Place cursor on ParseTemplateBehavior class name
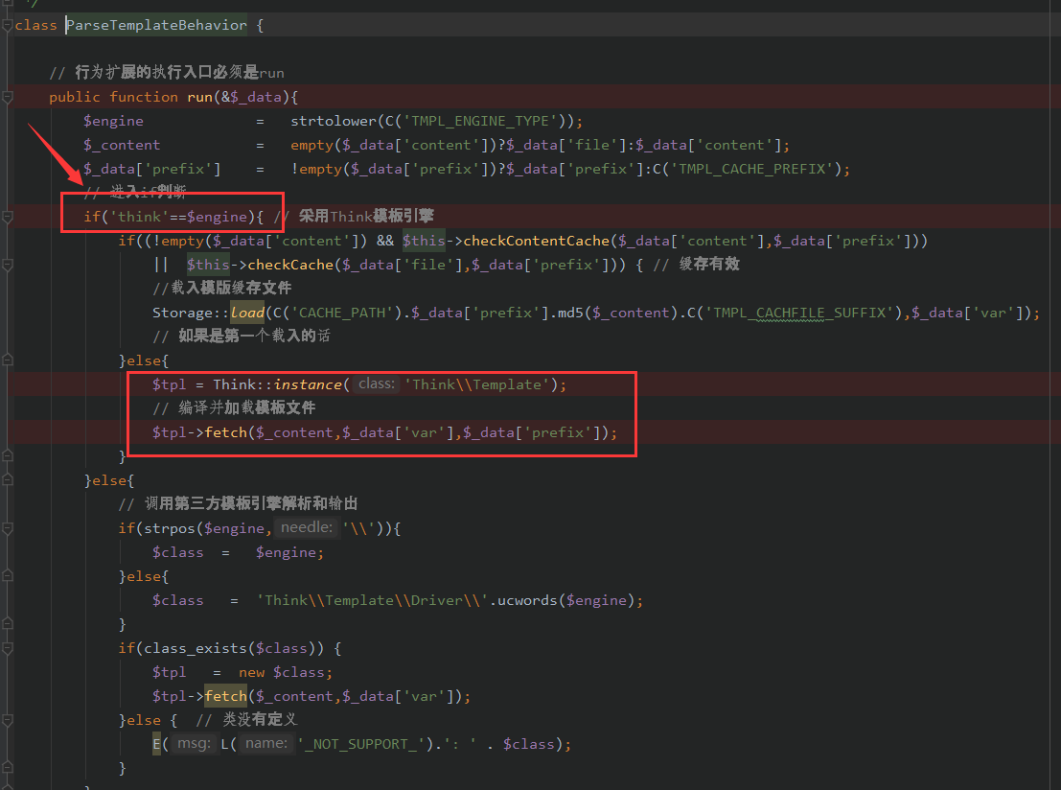 pyautogui.click(x=156, y=25)
